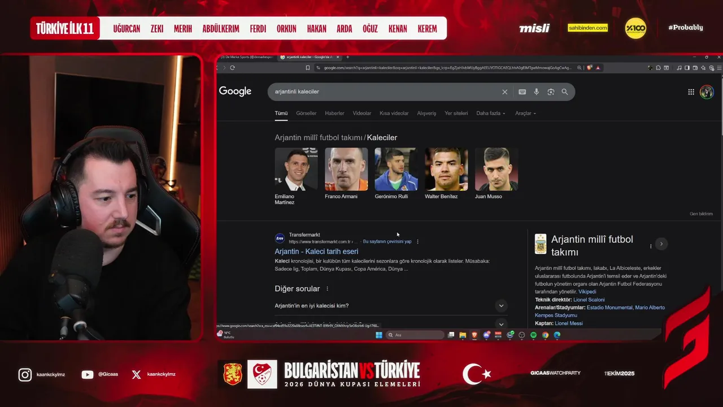Expand 'Arjantin'in en iyi kalecisi kim?' question

click(x=391, y=306)
